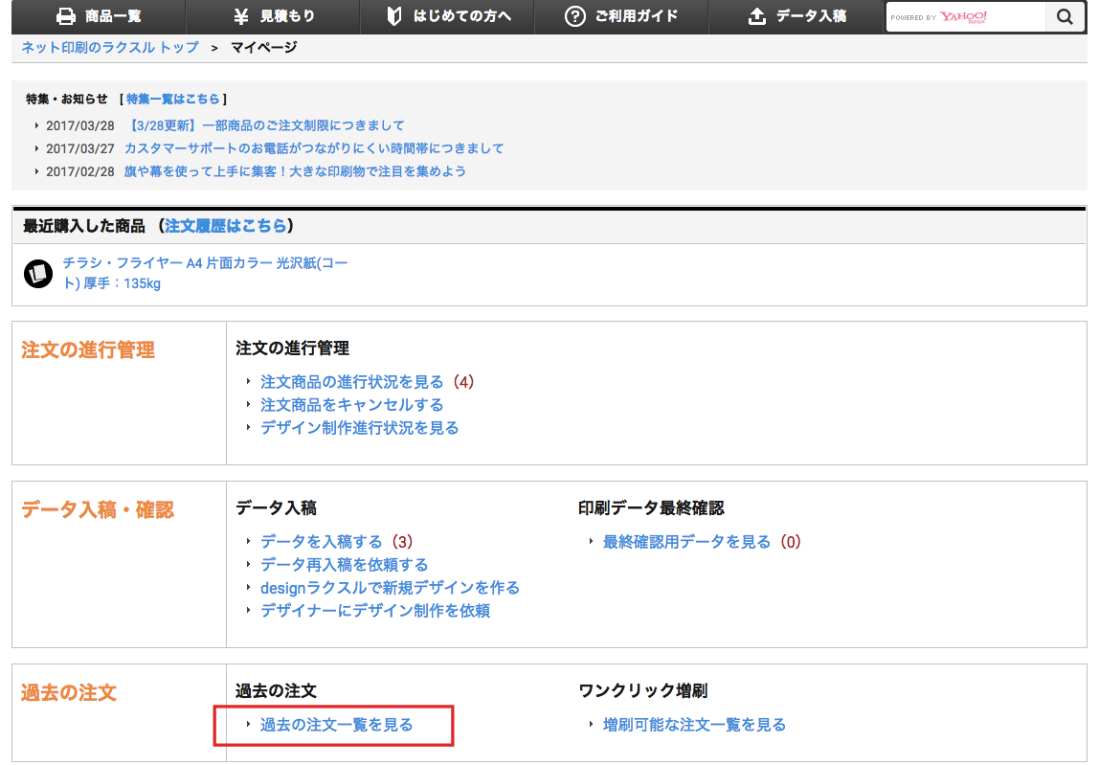Image resolution: width=1099 pixels, height=765 pixels.
Task: Focus the Yahoo search input field
Action: 965,17
